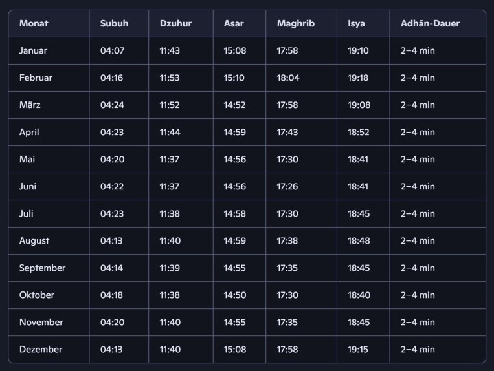Select the Januar row label
Viewport: 494px width, 371px height.
coord(33,50)
